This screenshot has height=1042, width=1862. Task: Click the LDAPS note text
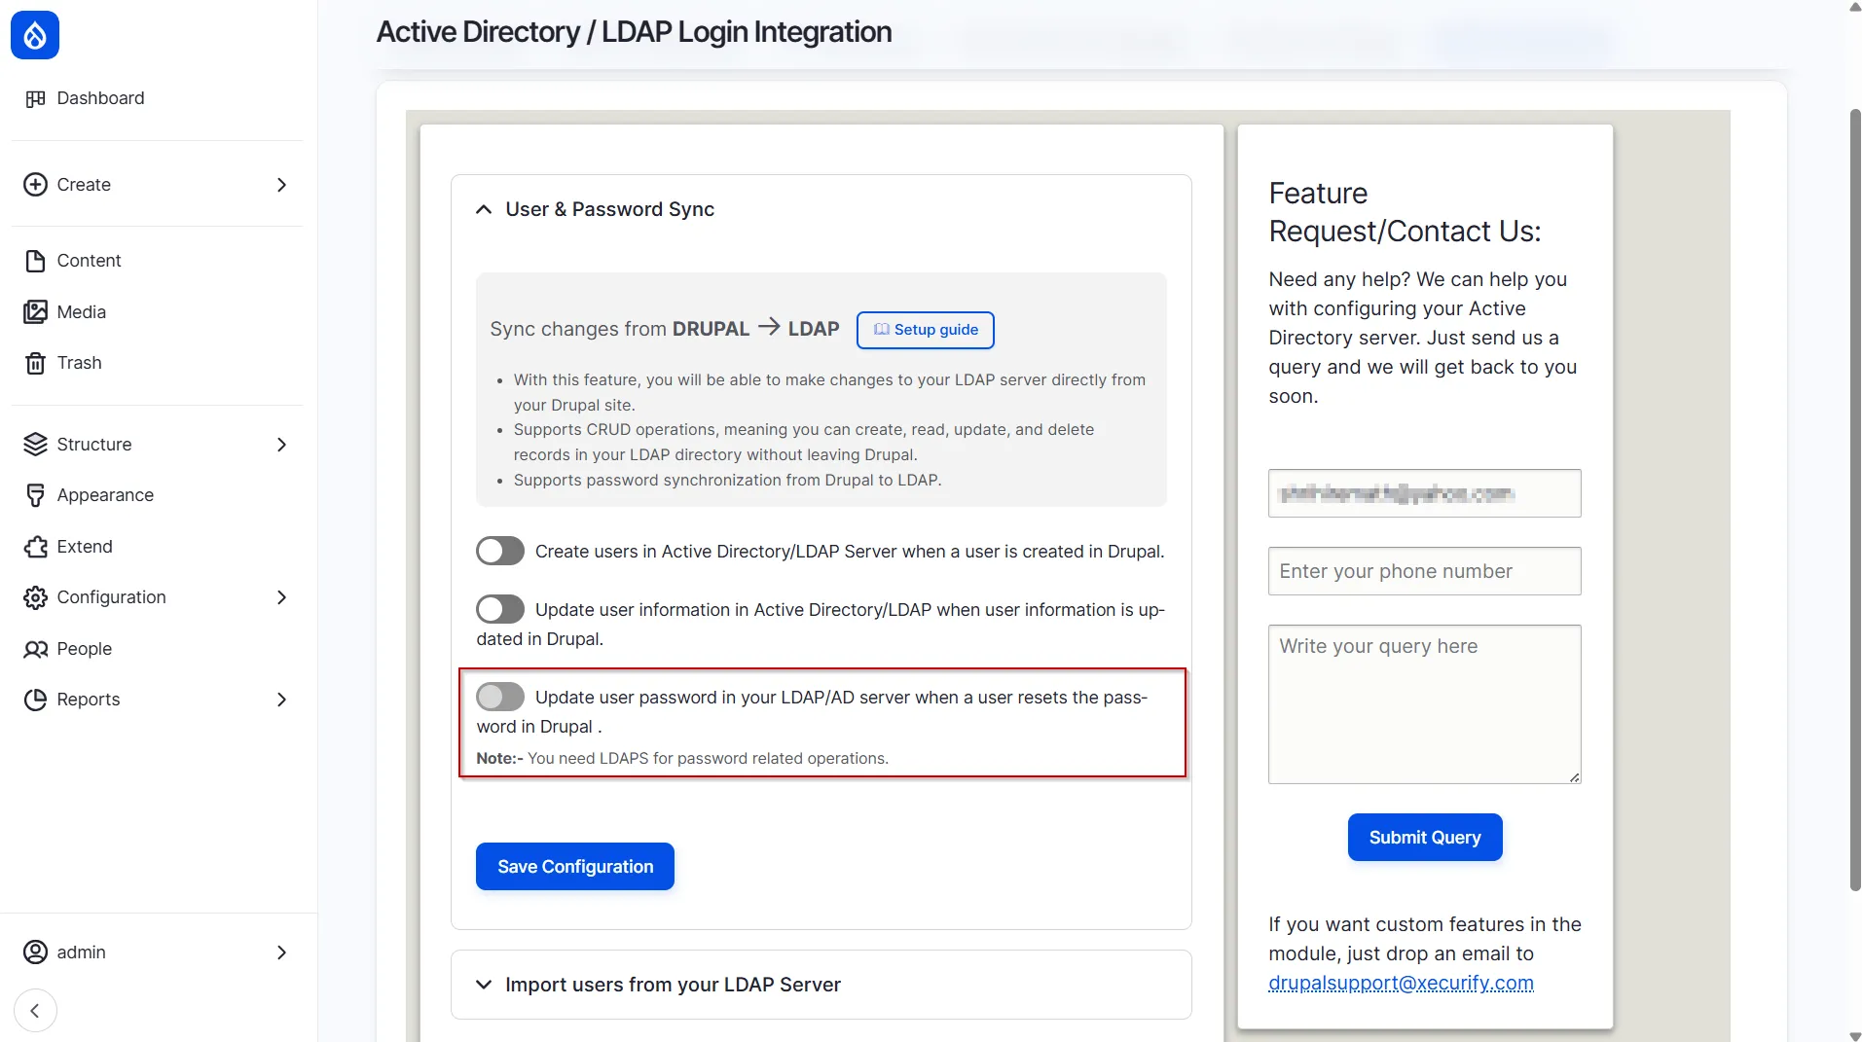682,758
